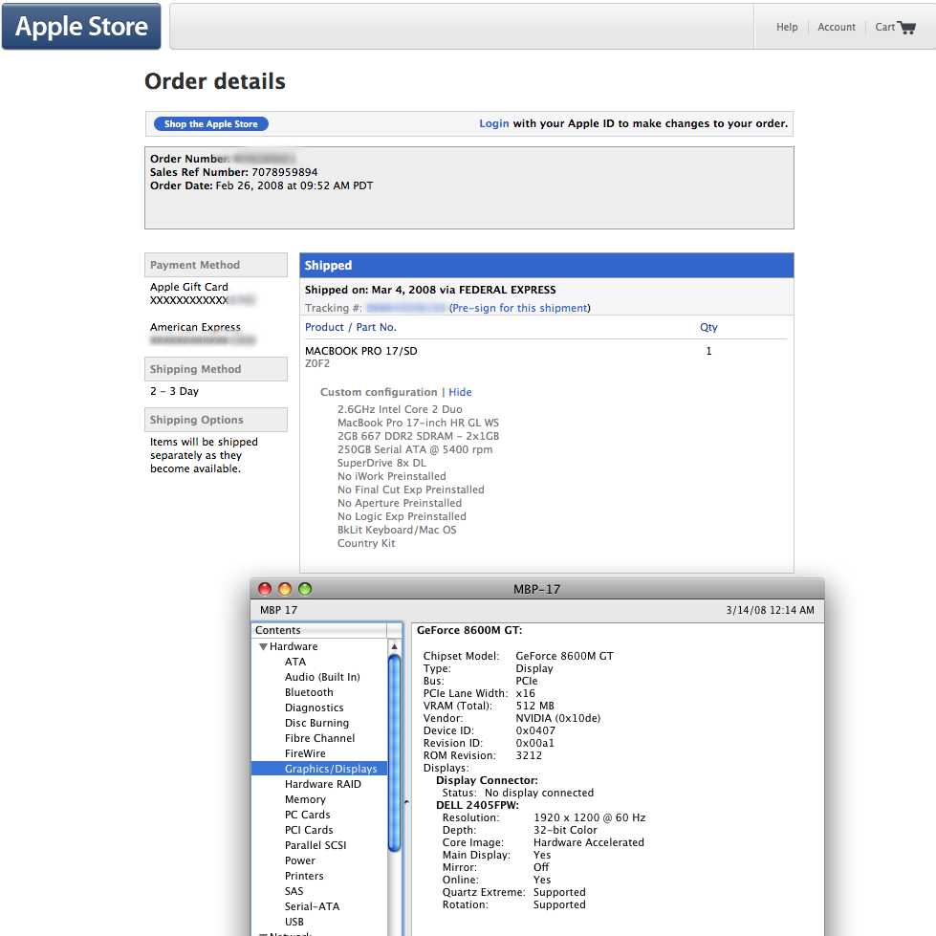This screenshot has width=936, height=936.
Task: Select Printers in the Hardware list
Action: coord(304,877)
